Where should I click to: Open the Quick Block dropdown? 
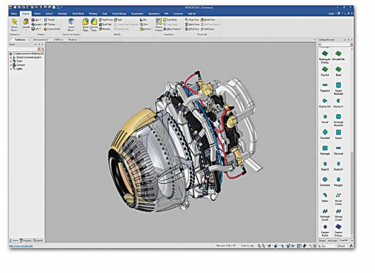click(71, 30)
